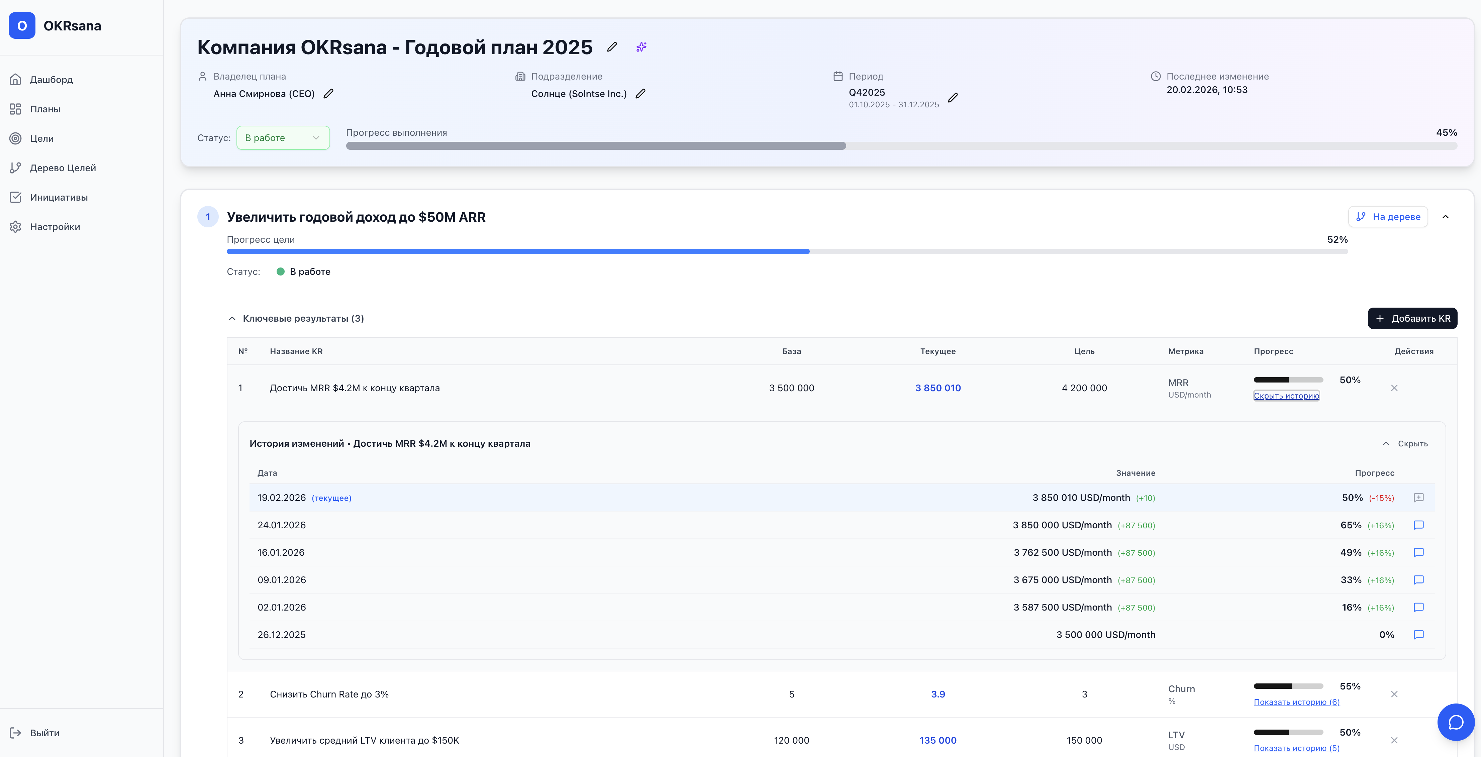Add comment to 19.02.2026 current entry

pos(1418,498)
